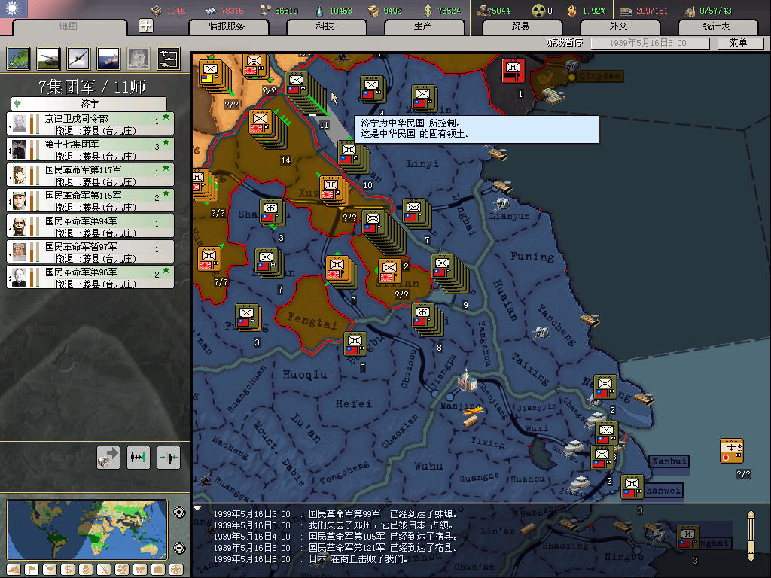
Task: Click the greyed nuclear explosion icon
Action: pos(139,59)
